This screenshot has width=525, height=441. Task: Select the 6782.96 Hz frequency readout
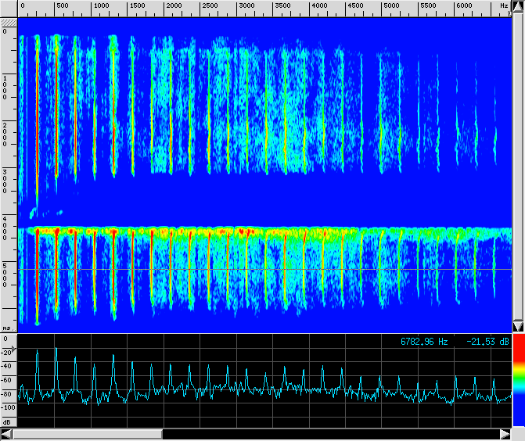pyautogui.click(x=424, y=342)
